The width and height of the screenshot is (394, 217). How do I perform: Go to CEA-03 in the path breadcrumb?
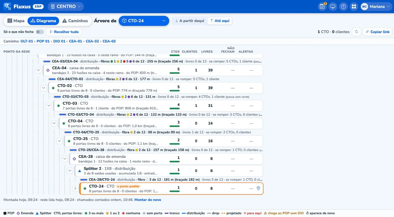click(x=109, y=41)
